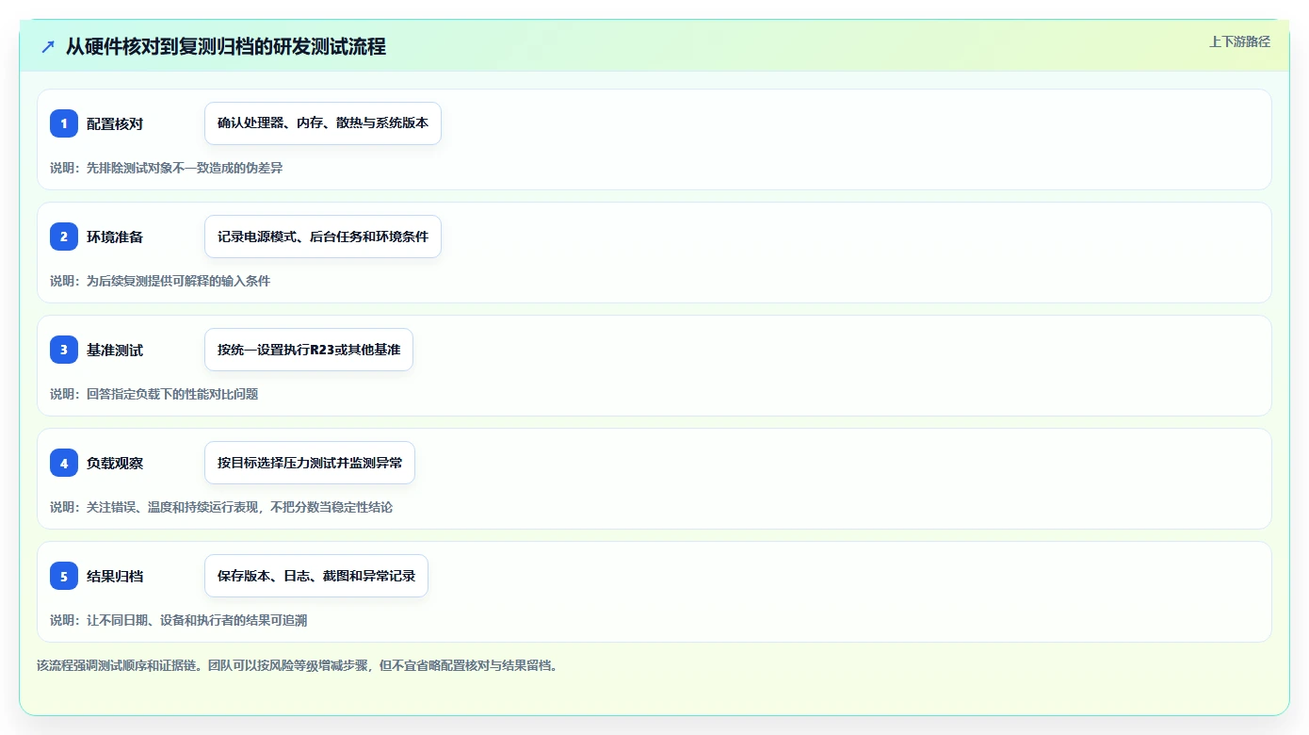Click step number badge 2
The image size is (1309, 735).
pos(64,237)
